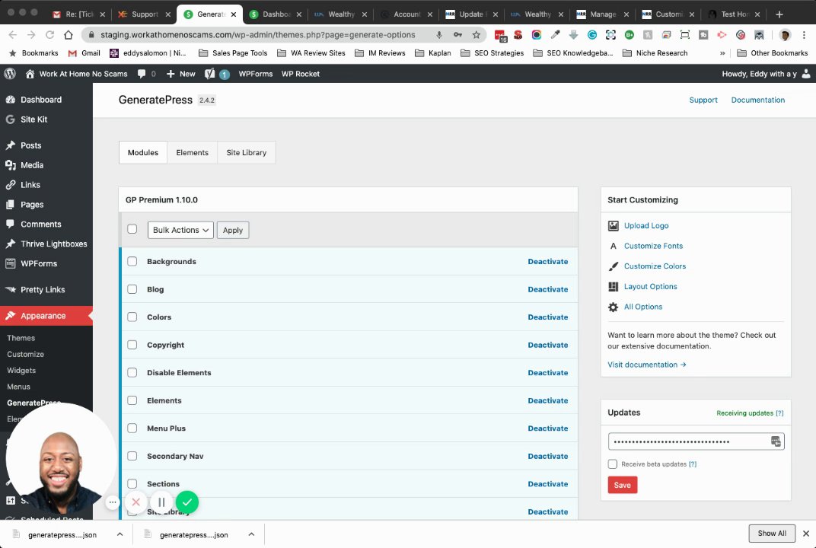Screen dimensions: 816x548
Task: Open Menus under Appearance
Action: [19, 387]
